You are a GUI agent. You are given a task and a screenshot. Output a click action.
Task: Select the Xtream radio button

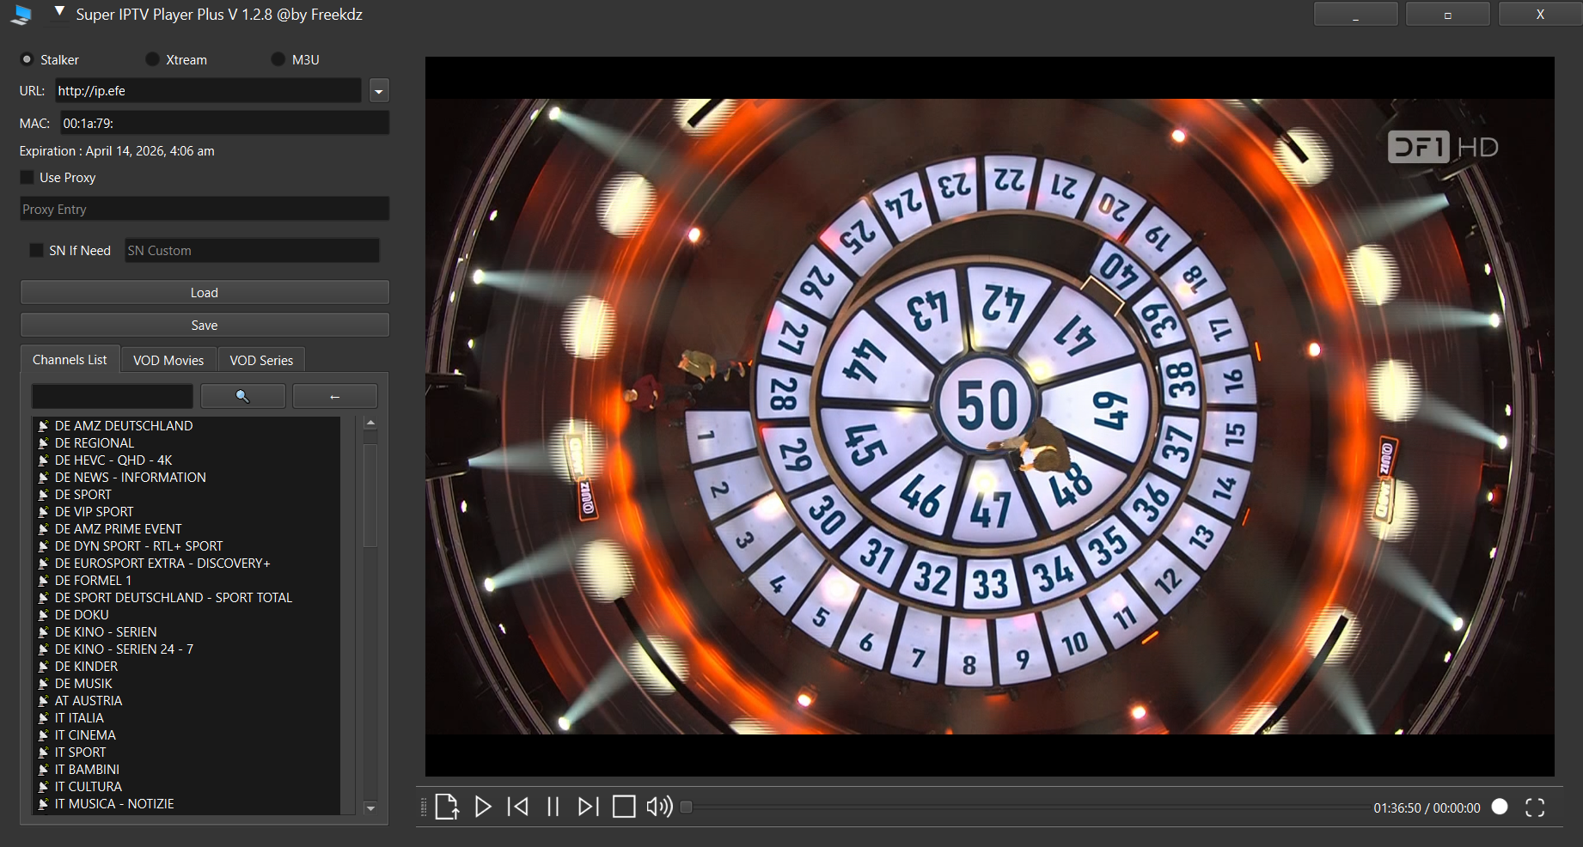pyautogui.click(x=152, y=59)
